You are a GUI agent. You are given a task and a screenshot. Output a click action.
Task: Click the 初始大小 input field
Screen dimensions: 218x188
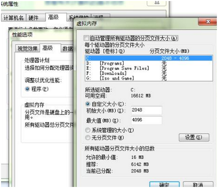pyautogui.click(x=147, y=110)
